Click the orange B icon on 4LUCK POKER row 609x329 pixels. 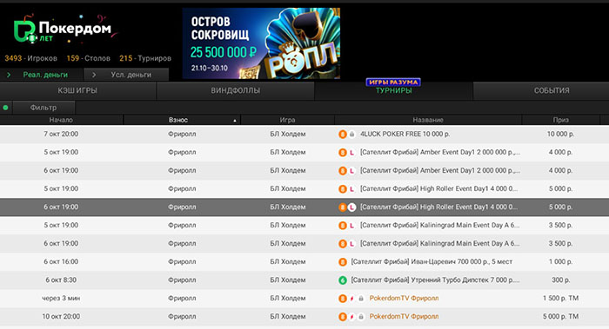point(343,134)
